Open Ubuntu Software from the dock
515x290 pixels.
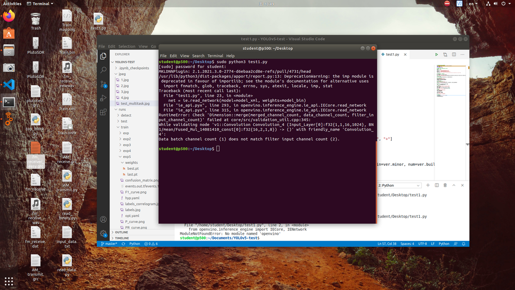point(9,33)
